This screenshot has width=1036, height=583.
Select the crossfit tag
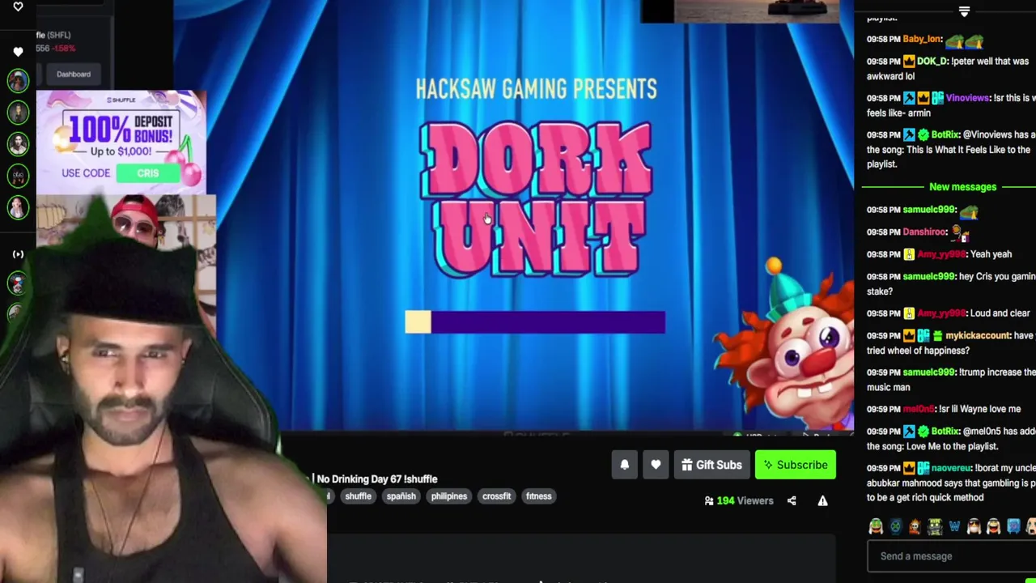tap(497, 496)
